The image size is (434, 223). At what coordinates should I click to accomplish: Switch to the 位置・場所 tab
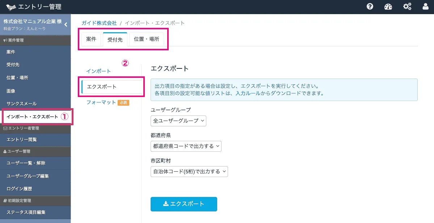[x=146, y=39]
